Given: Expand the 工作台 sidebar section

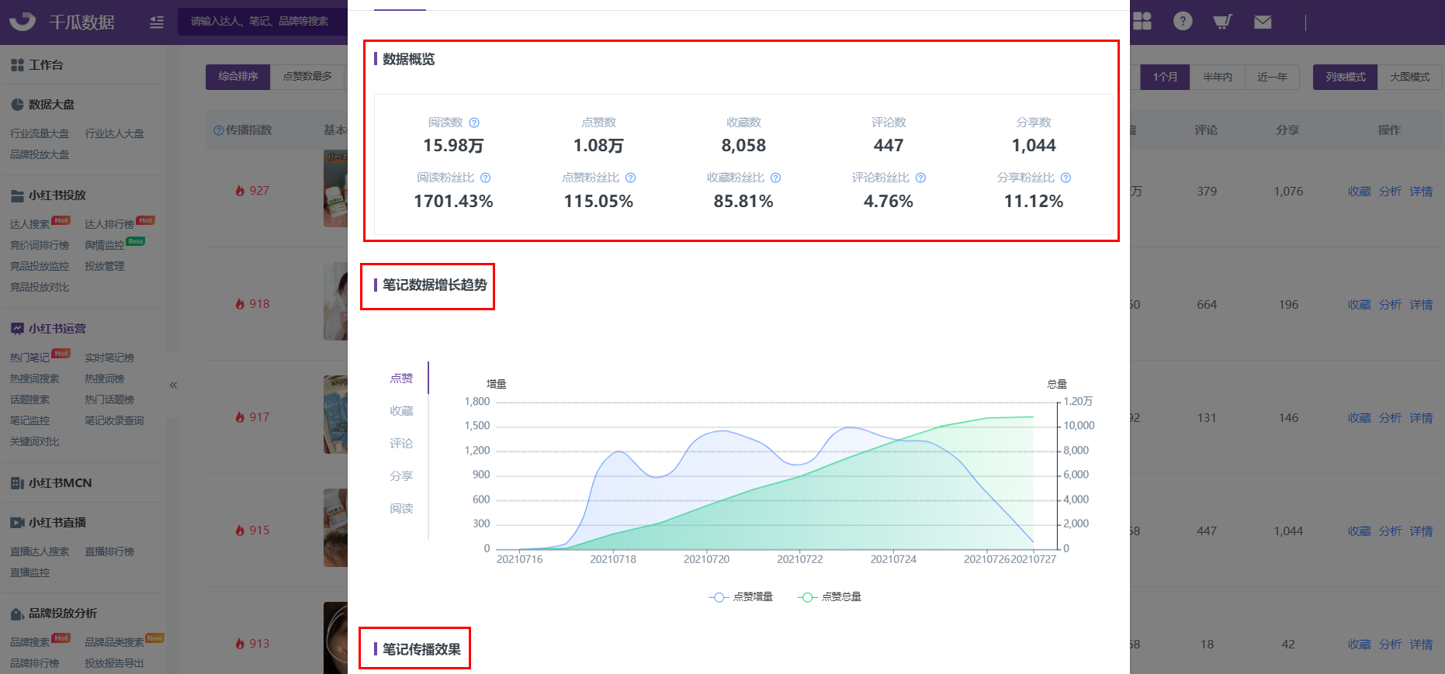Looking at the screenshot, I should tap(46, 65).
